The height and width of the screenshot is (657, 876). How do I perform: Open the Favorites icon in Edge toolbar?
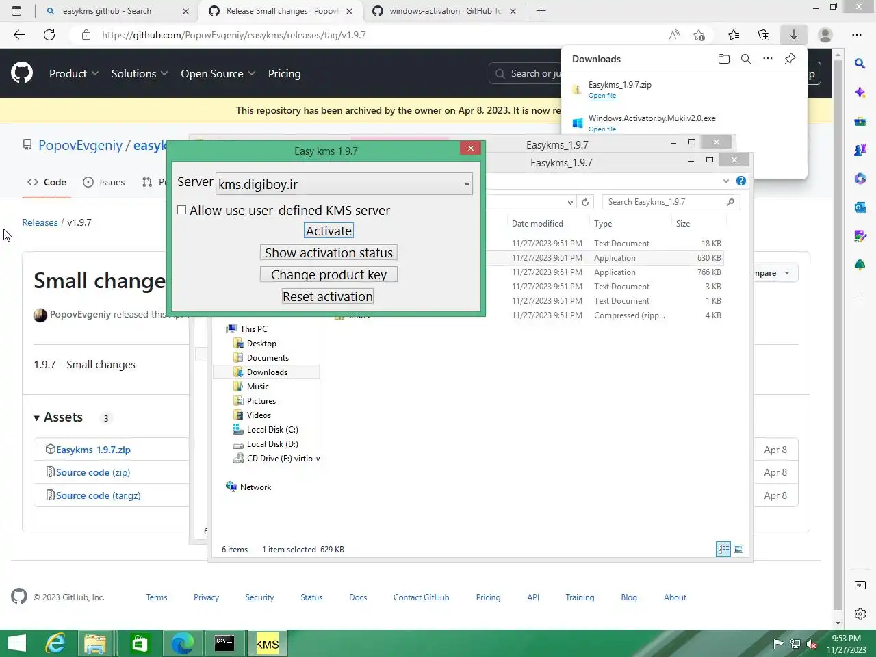click(x=734, y=35)
